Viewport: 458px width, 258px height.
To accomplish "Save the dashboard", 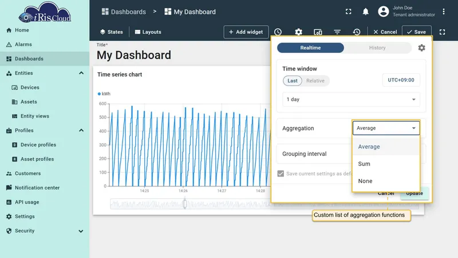I will [x=417, y=32].
